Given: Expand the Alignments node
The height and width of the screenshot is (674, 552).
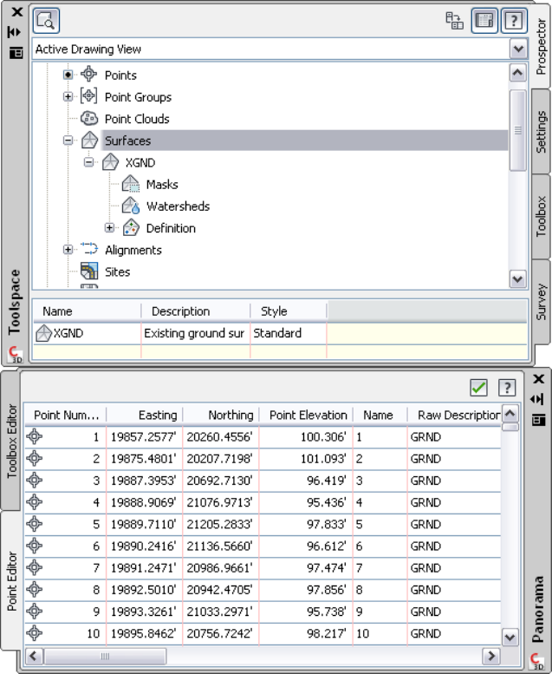Looking at the screenshot, I should click(68, 249).
